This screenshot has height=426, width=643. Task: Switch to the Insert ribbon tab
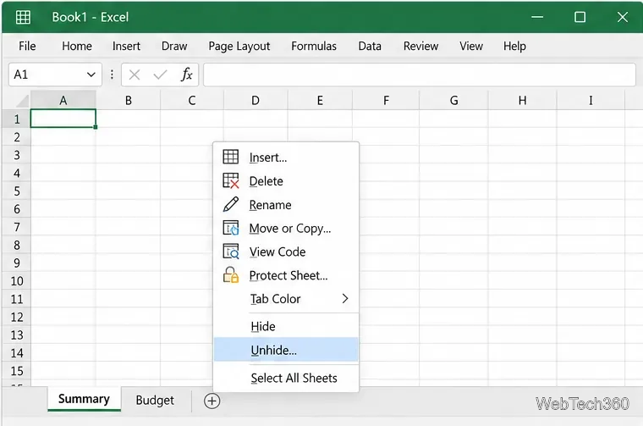(x=126, y=46)
